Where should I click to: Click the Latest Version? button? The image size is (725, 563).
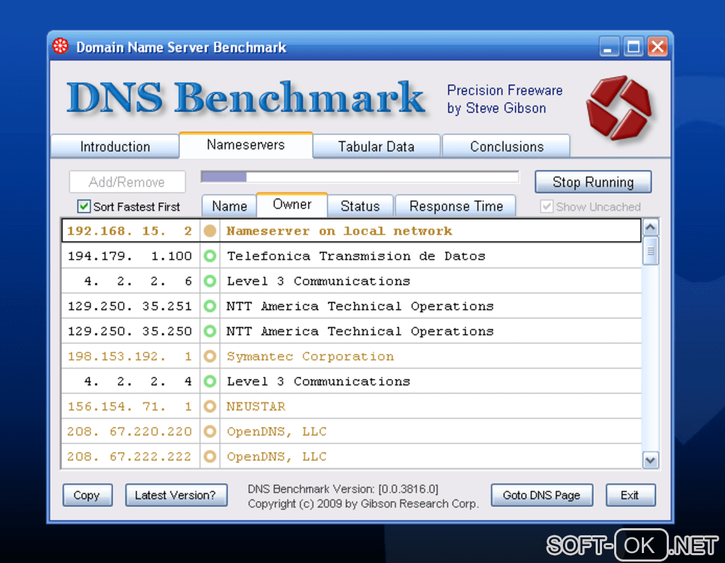click(176, 495)
